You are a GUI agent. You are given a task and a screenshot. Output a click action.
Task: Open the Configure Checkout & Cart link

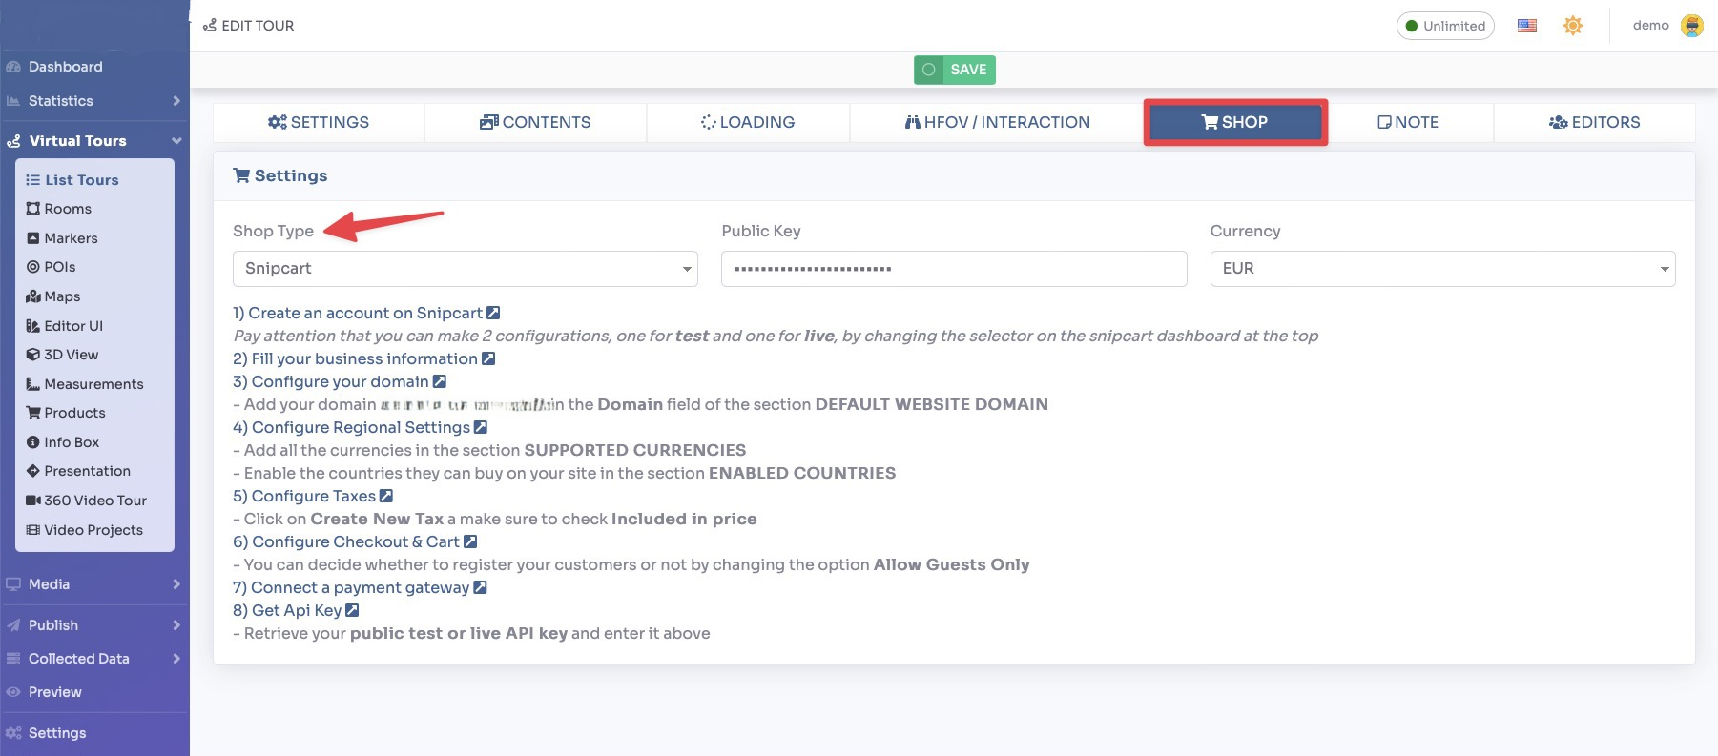(355, 541)
